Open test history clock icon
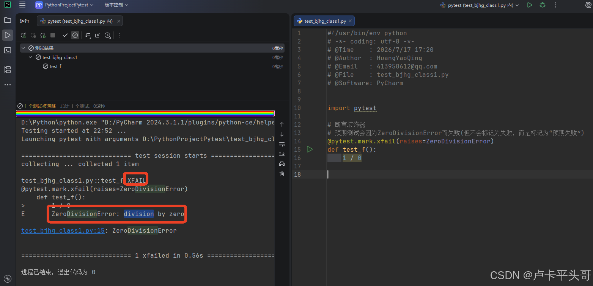This screenshot has height=286, width=593. pyautogui.click(x=108, y=35)
